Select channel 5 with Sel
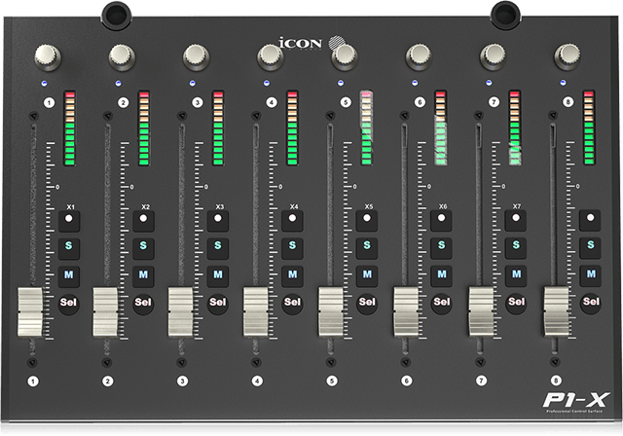This screenshot has width=623, height=436. pos(367,304)
